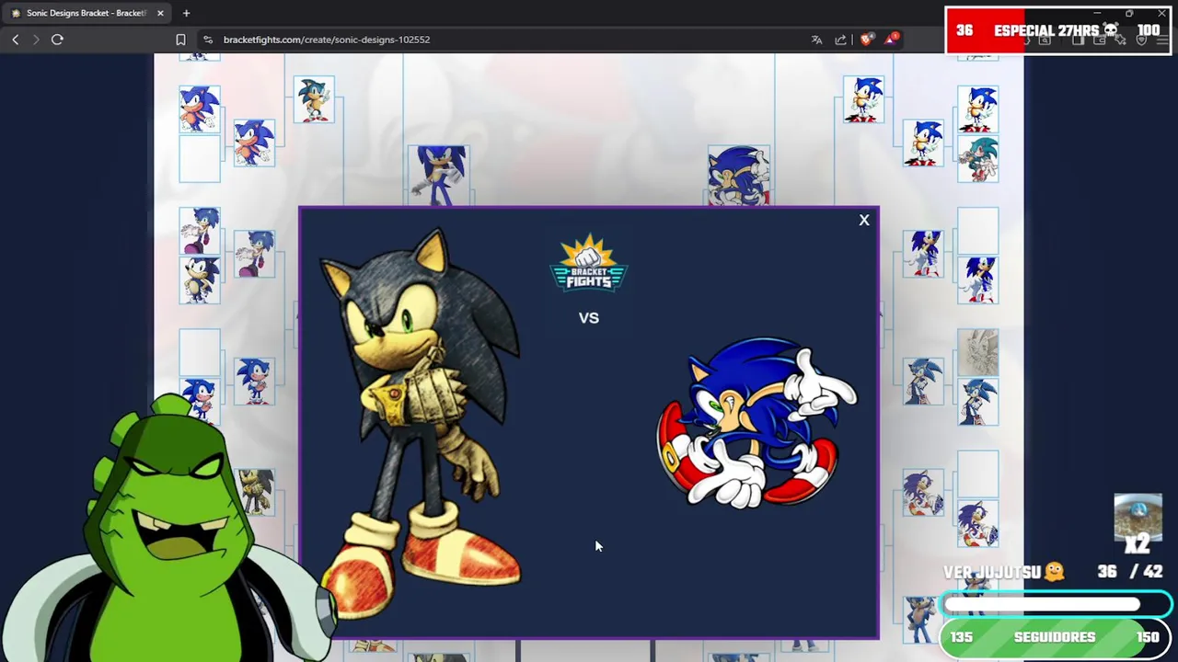Minimize the browser window
Screen dimensions: 1178x662
pos(1097,13)
